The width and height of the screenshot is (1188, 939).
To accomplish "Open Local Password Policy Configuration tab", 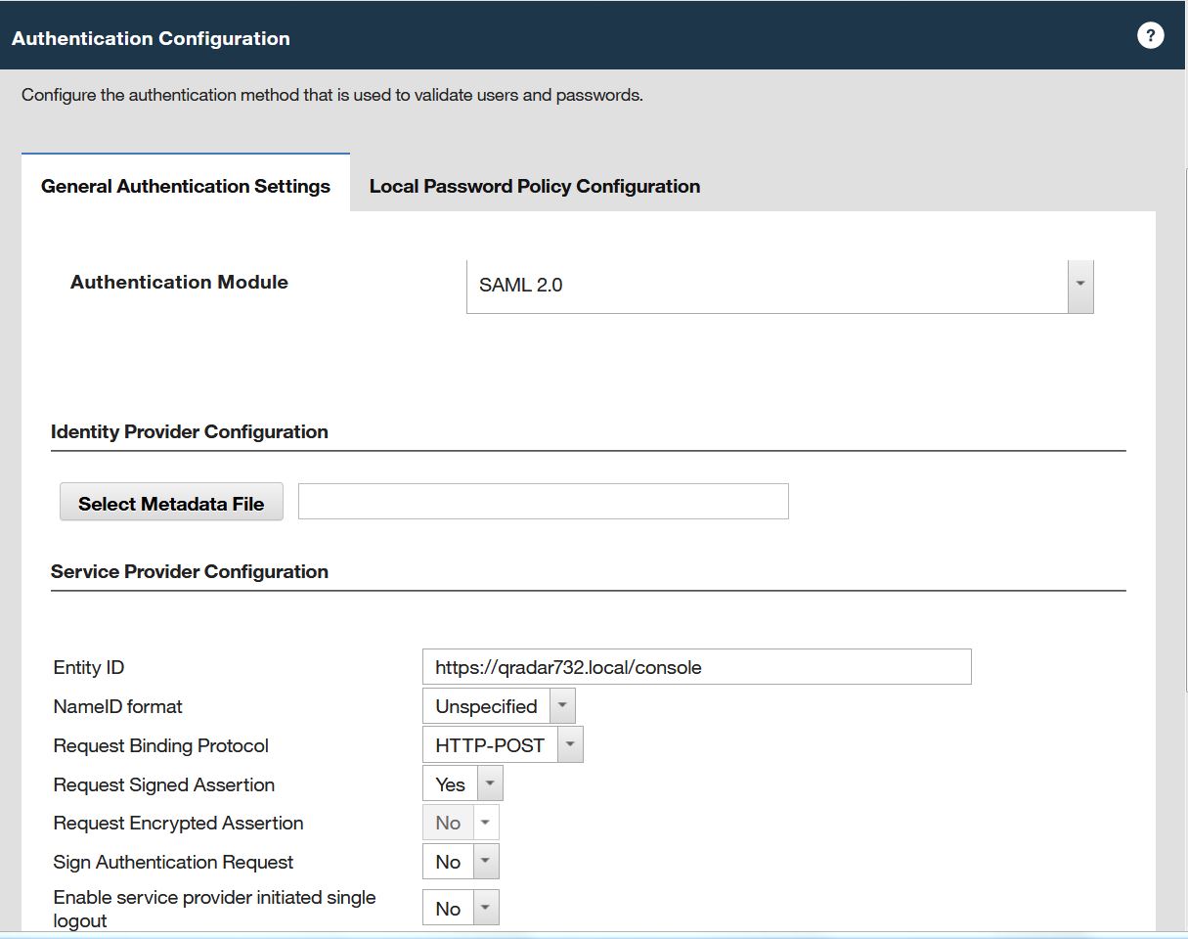I will tap(535, 186).
